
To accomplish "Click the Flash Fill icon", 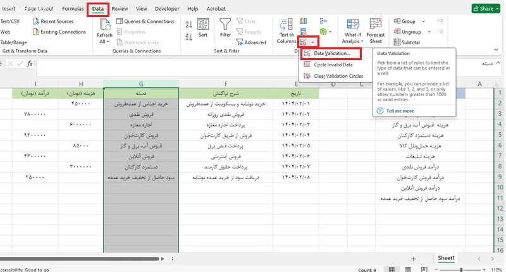I will coord(304,22).
